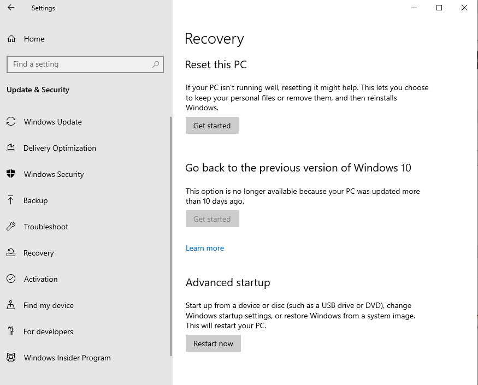Screen dimensions: 478x385
Task: Select Recovery label in the sidebar
Action: (39, 253)
